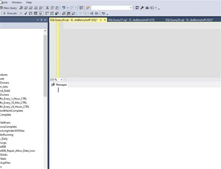Screen dimensions: 221x169
Task: Select the _Daily tree item
Action: [x=4, y=139]
